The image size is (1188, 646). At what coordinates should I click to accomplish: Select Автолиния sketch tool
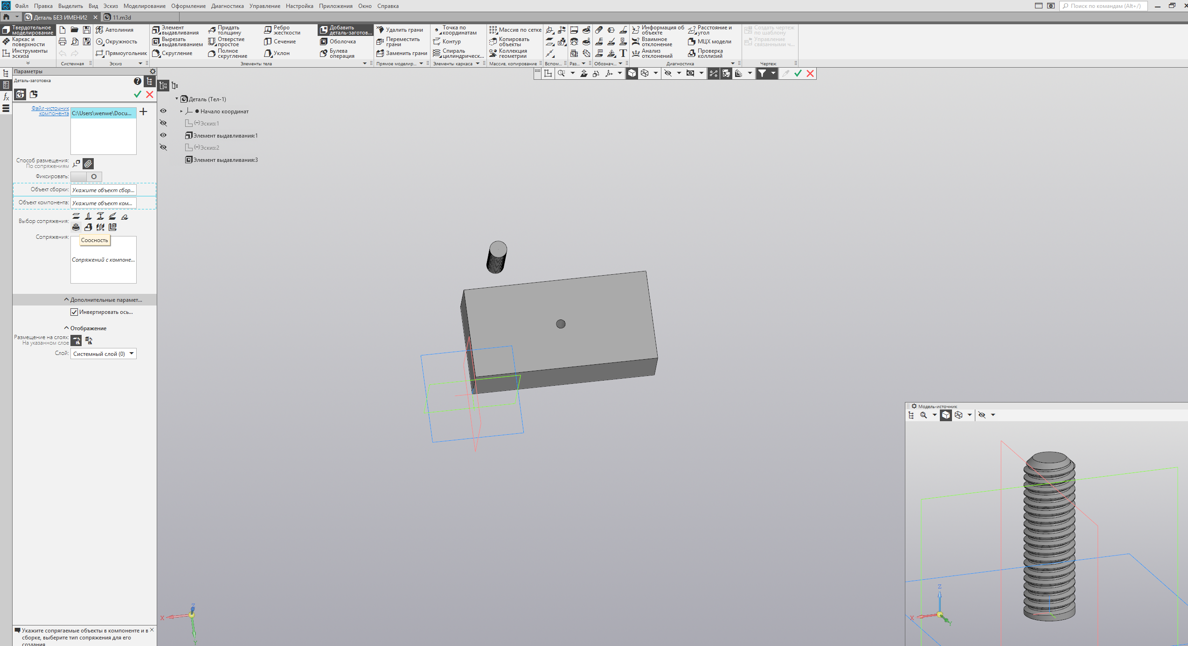115,30
